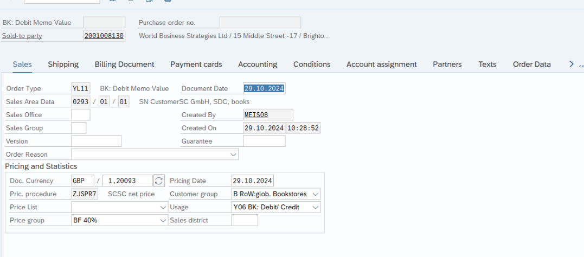This screenshot has width=584, height=257.
Task: Expand the Customer group dropdown
Action: [x=316, y=194]
